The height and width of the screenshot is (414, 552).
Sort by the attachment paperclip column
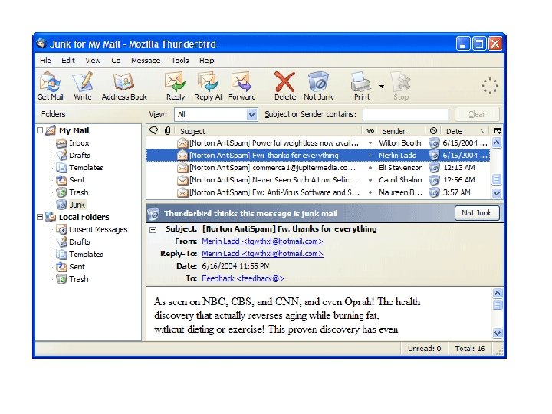[168, 131]
